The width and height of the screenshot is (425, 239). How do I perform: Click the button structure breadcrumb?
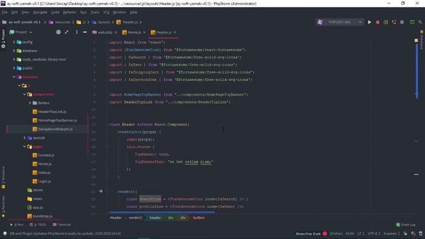tap(199, 218)
